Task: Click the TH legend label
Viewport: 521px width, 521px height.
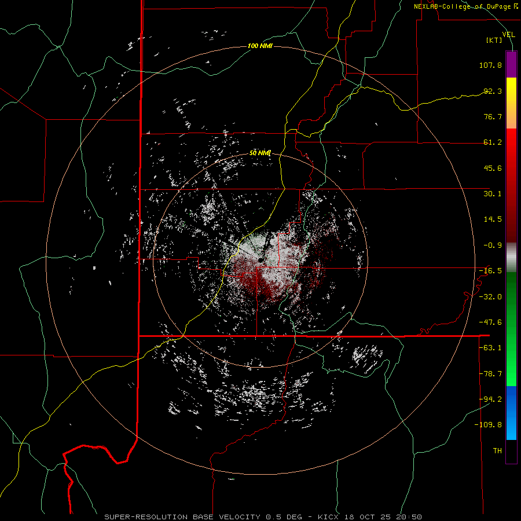Action: pyautogui.click(x=497, y=451)
